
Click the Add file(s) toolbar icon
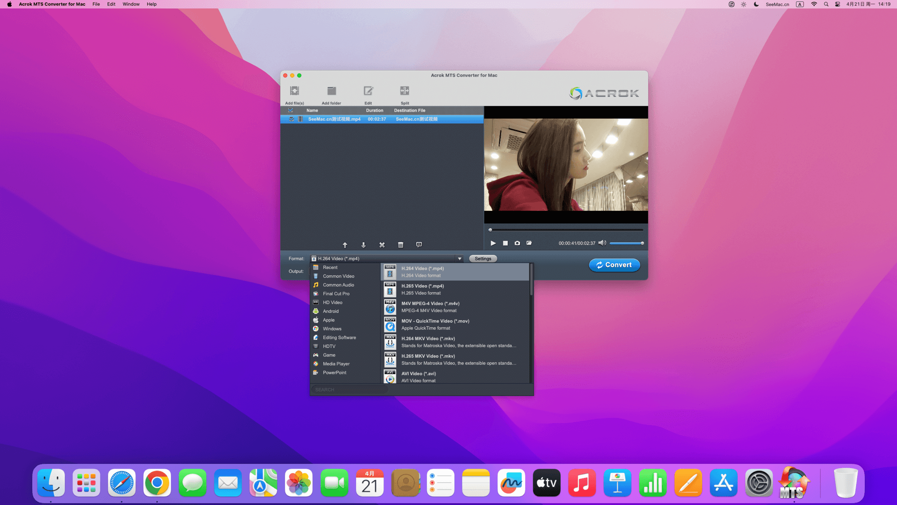pos(294,92)
